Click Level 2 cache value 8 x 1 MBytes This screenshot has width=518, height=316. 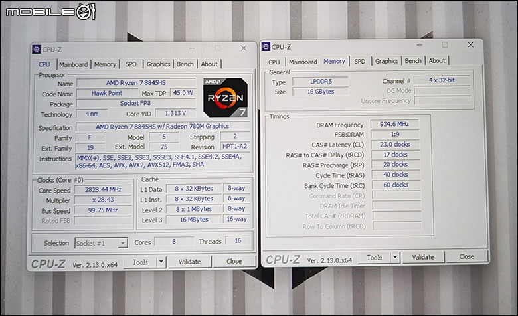[x=194, y=209]
